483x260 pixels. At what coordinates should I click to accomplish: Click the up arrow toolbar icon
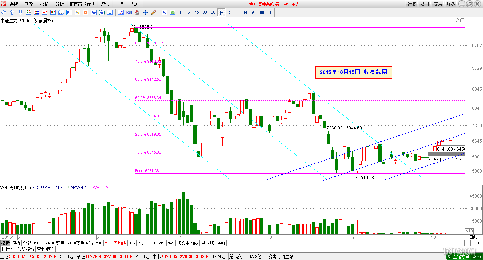tap(12, 12)
